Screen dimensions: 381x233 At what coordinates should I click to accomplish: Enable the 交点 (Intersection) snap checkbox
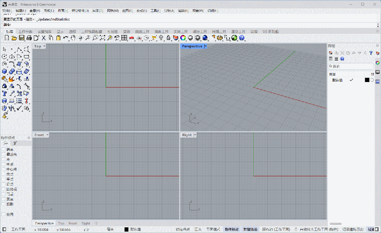point(4,174)
